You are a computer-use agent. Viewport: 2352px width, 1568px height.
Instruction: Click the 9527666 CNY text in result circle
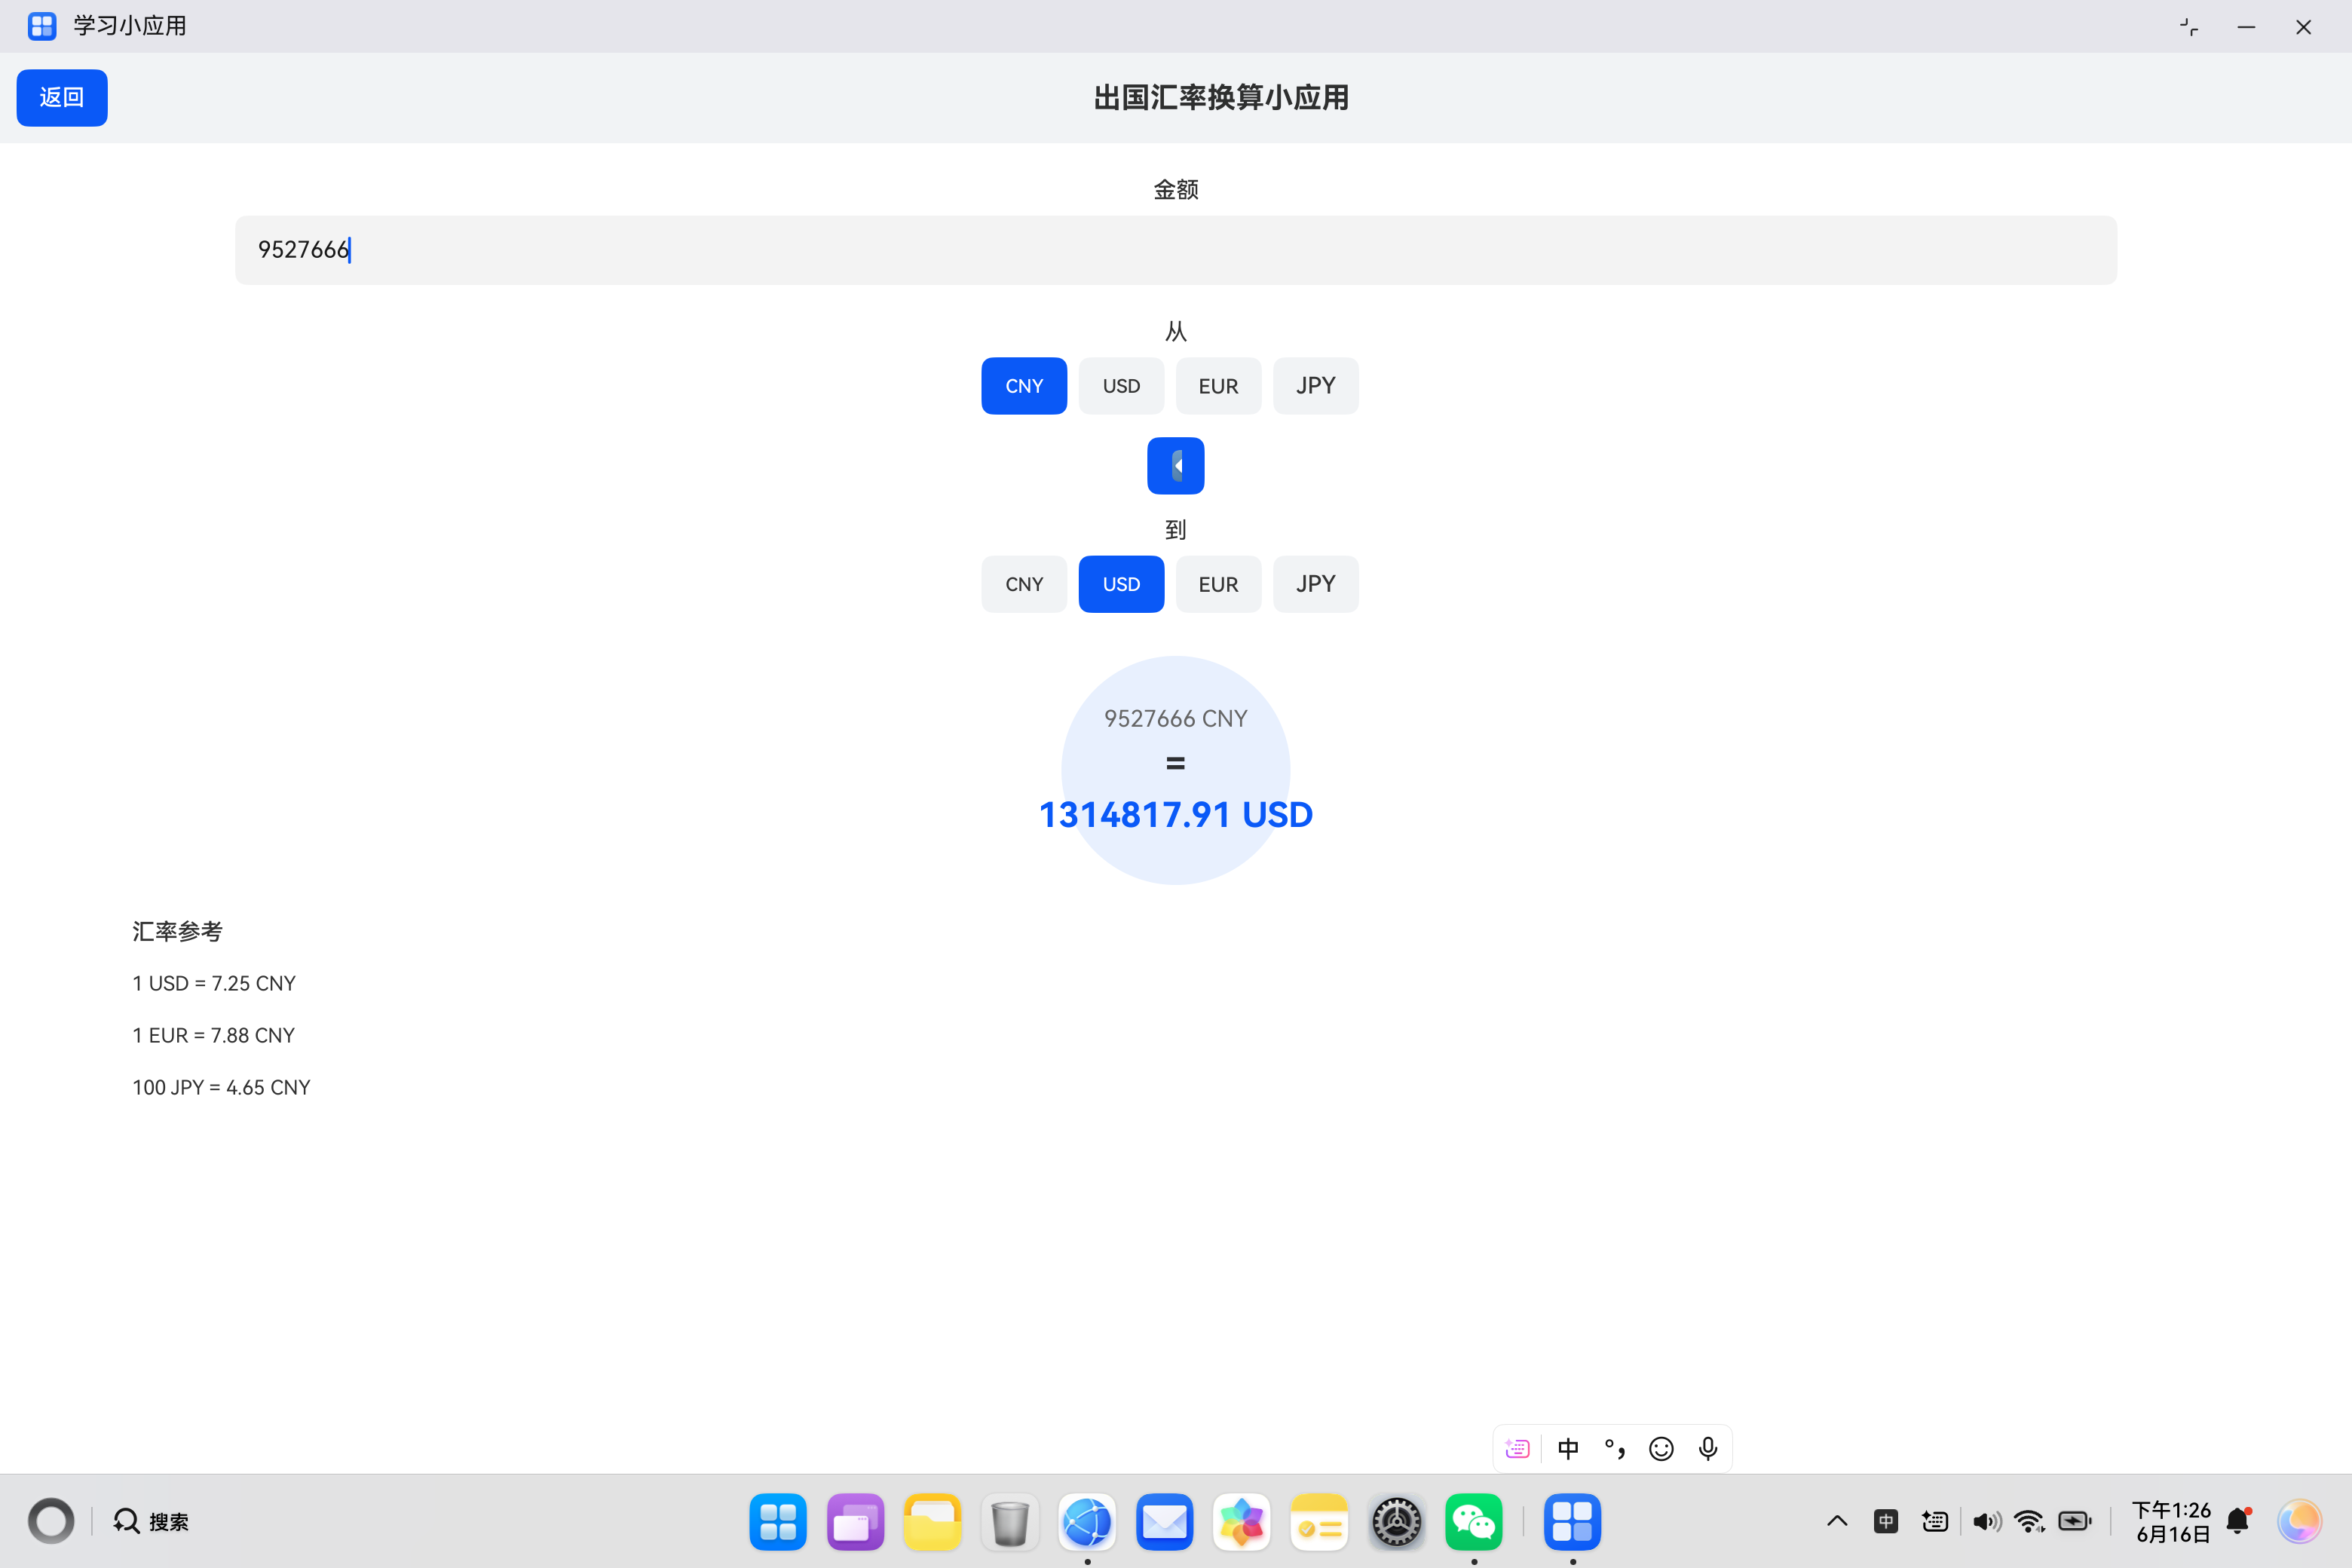pyautogui.click(x=1176, y=718)
